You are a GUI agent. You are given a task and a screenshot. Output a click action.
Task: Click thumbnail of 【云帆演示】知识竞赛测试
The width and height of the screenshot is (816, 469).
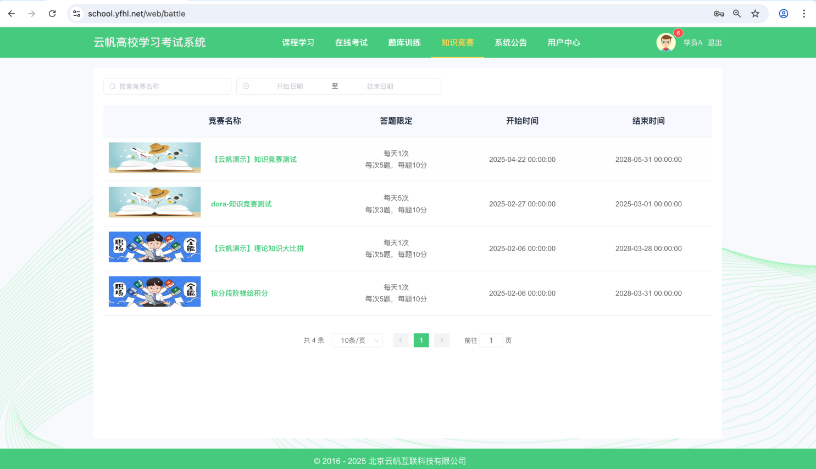click(155, 157)
